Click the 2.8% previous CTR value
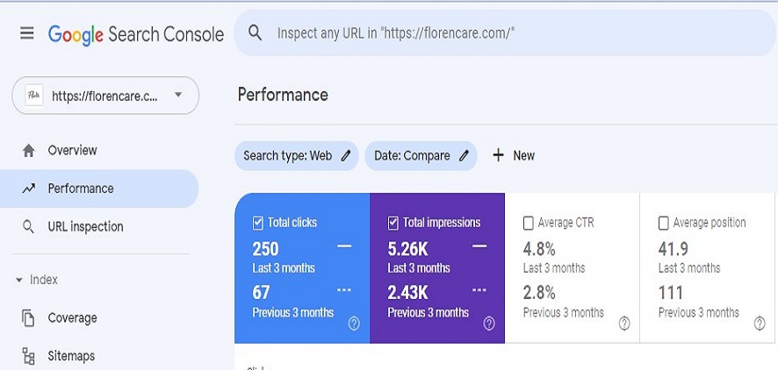Image resolution: width=778 pixels, height=370 pixels. click(x=539, y=293)
